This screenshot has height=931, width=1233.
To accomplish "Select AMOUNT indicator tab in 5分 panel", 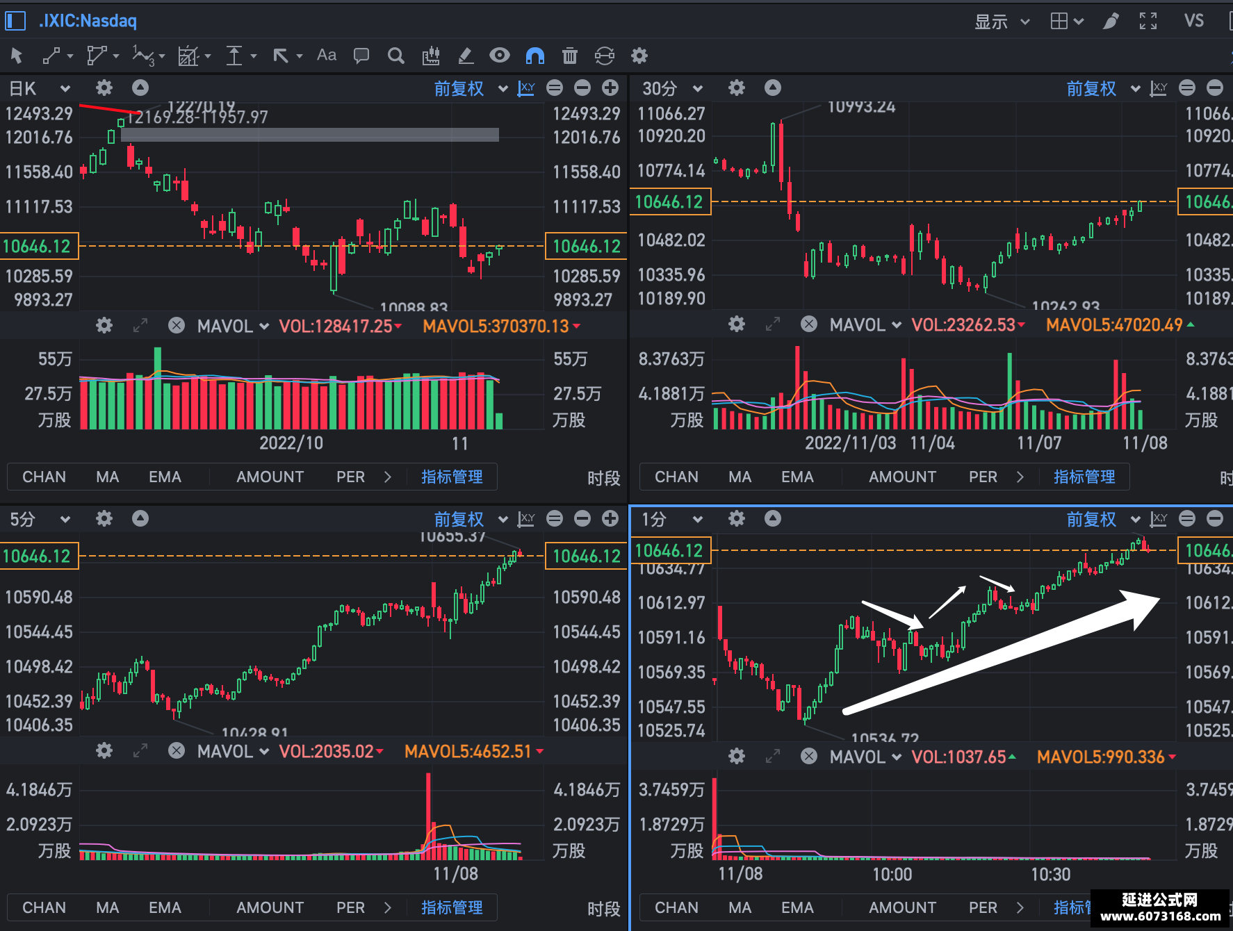I will [x=270, y=907].
